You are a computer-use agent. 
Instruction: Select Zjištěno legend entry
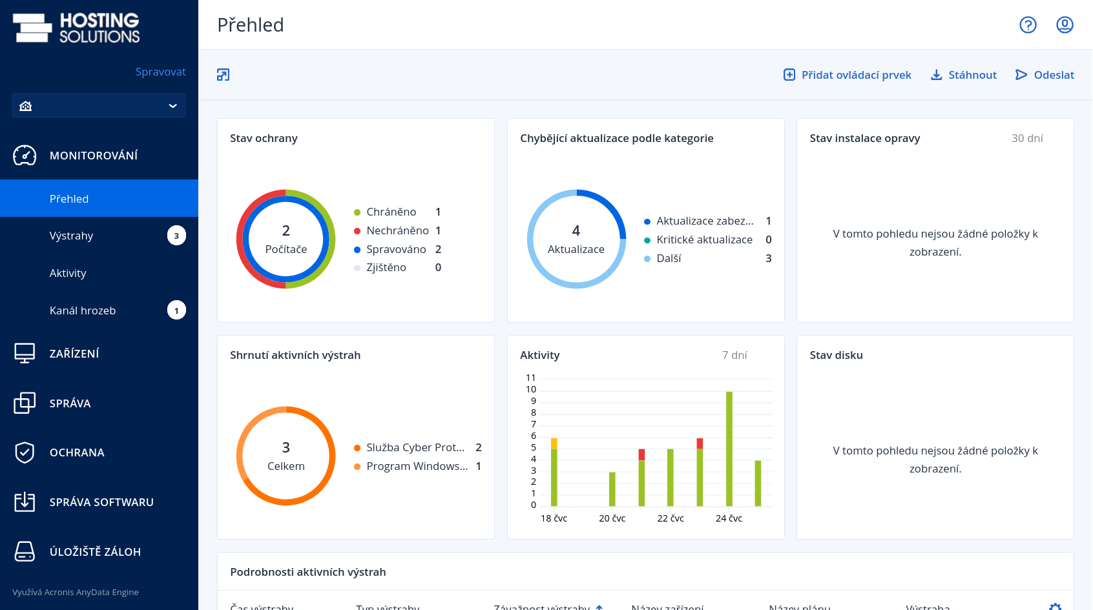[x=397, y=267]
